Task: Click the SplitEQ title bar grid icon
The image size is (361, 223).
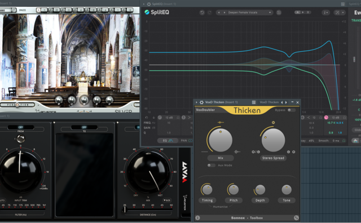Action: click(342, 4)
